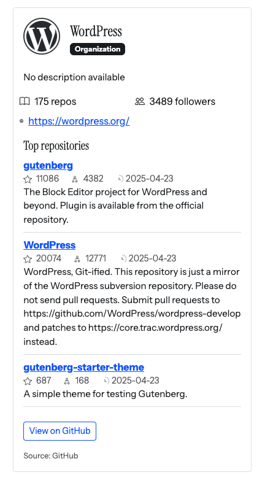Click the star icon for gutenberg repo

pos(28,179)
